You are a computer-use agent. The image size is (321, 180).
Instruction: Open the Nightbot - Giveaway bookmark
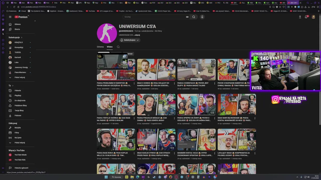coord(56,11)
